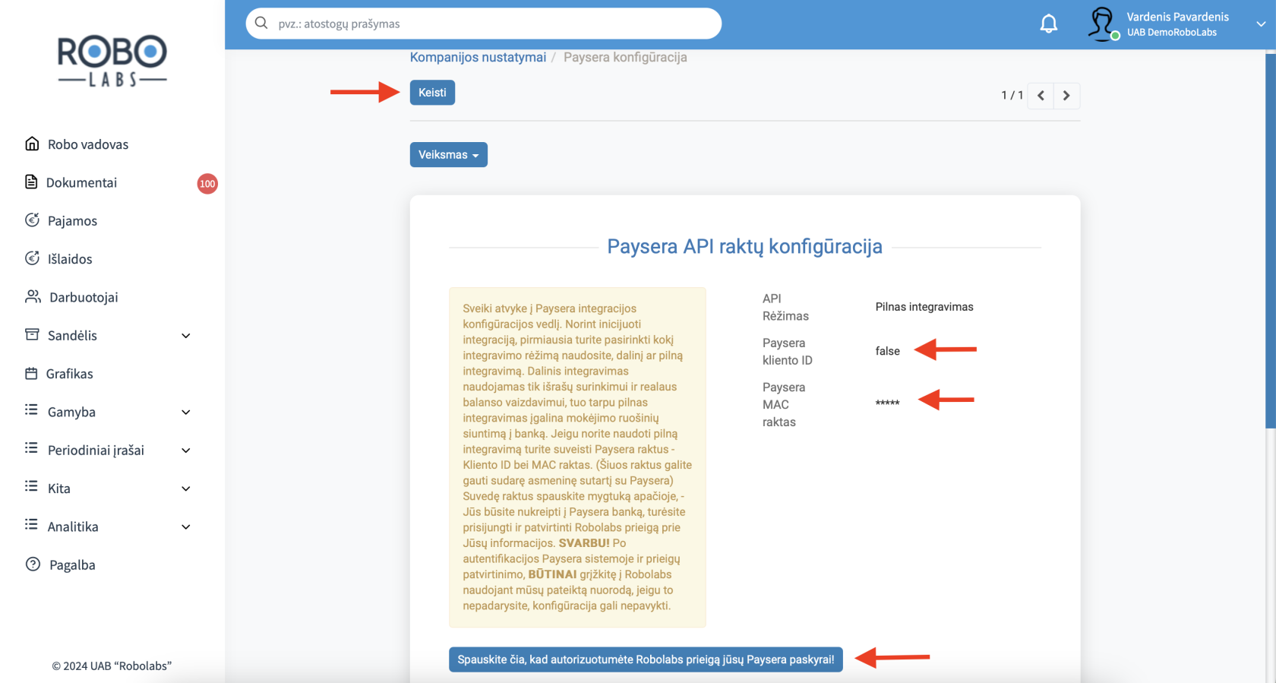This screenshot has height=683, width=1276.
Task: Click the 1 / 1 pager text
Action: [1012, 95]
